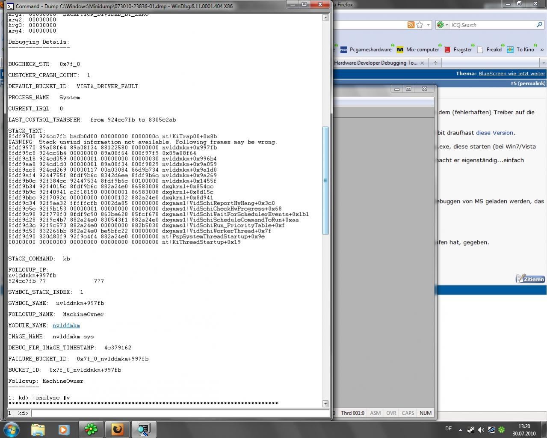Follow the 'diese Version' link
Image resolution: width=547 pixels, height=438 pixels.
point(494,133)
